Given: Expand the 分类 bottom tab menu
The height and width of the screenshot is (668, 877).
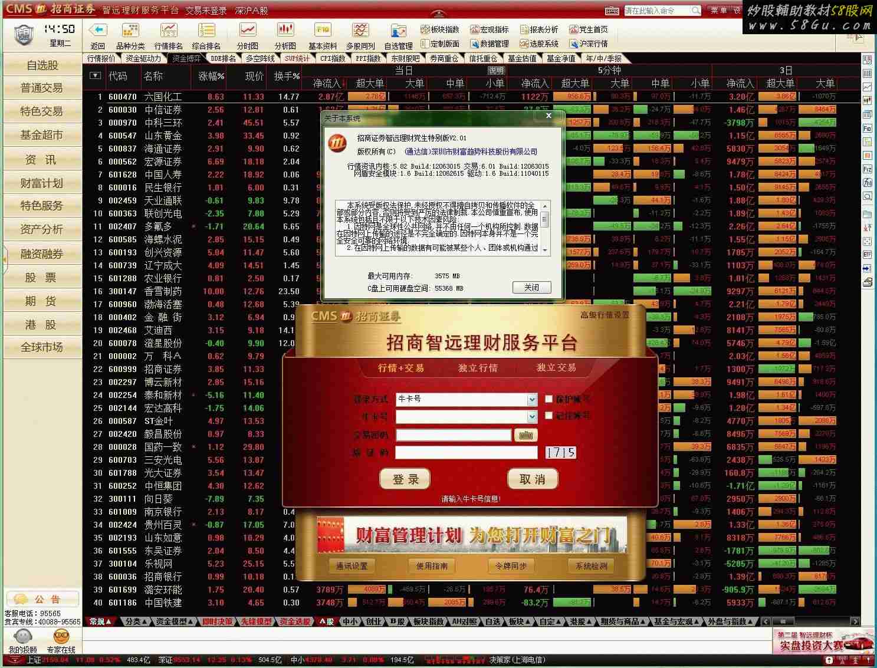Looking at the screenshot, I should 137,621.
